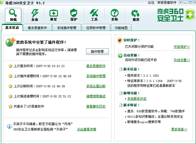Click the star beside 上次诊断时间
The height and width of the screenshot is (144, 196).
pyautogui.click(x=10, y=86)
